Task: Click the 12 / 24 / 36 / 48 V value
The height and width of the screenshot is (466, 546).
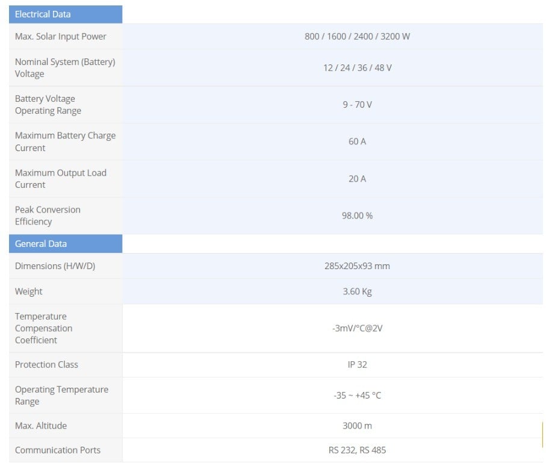Action: [357, 68]
